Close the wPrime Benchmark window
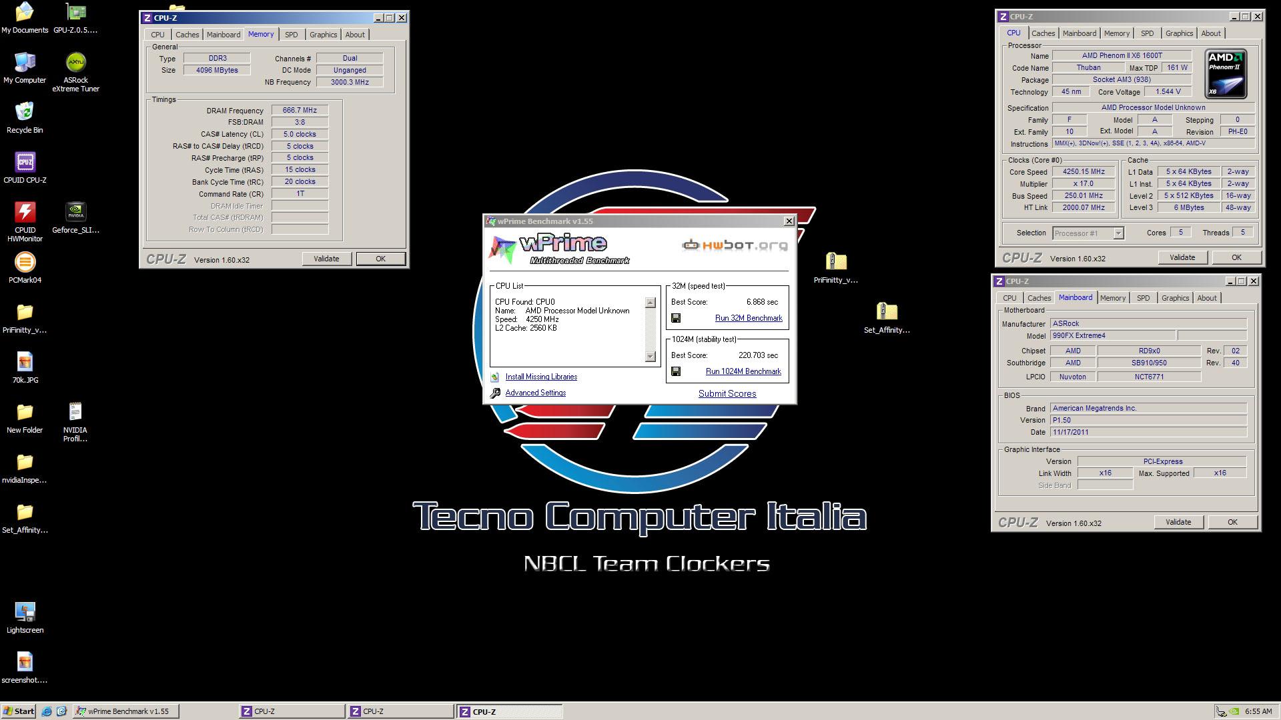 pyautogui.click(x=789, y=221)
